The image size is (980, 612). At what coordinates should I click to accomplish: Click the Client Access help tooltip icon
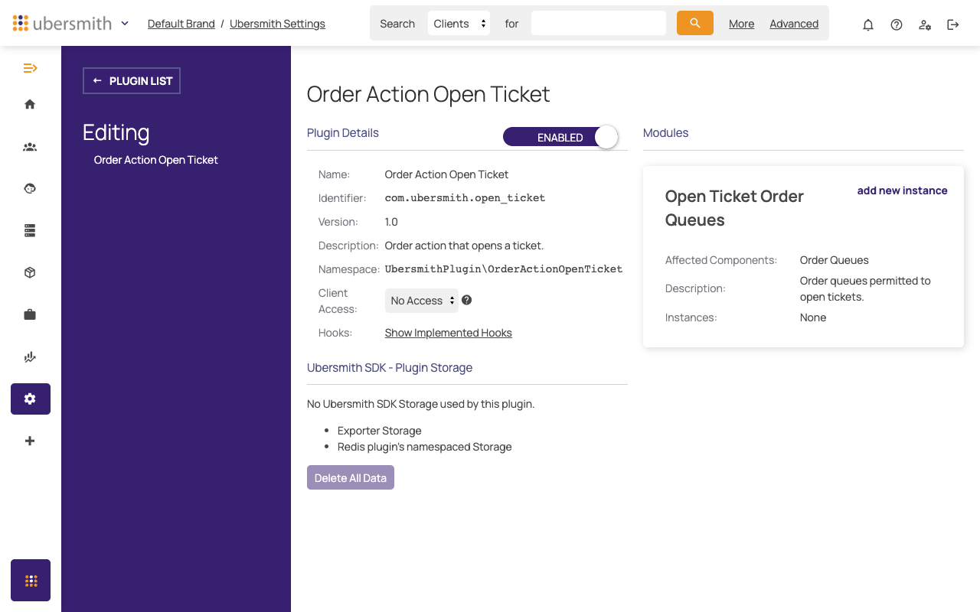(466, 300)
